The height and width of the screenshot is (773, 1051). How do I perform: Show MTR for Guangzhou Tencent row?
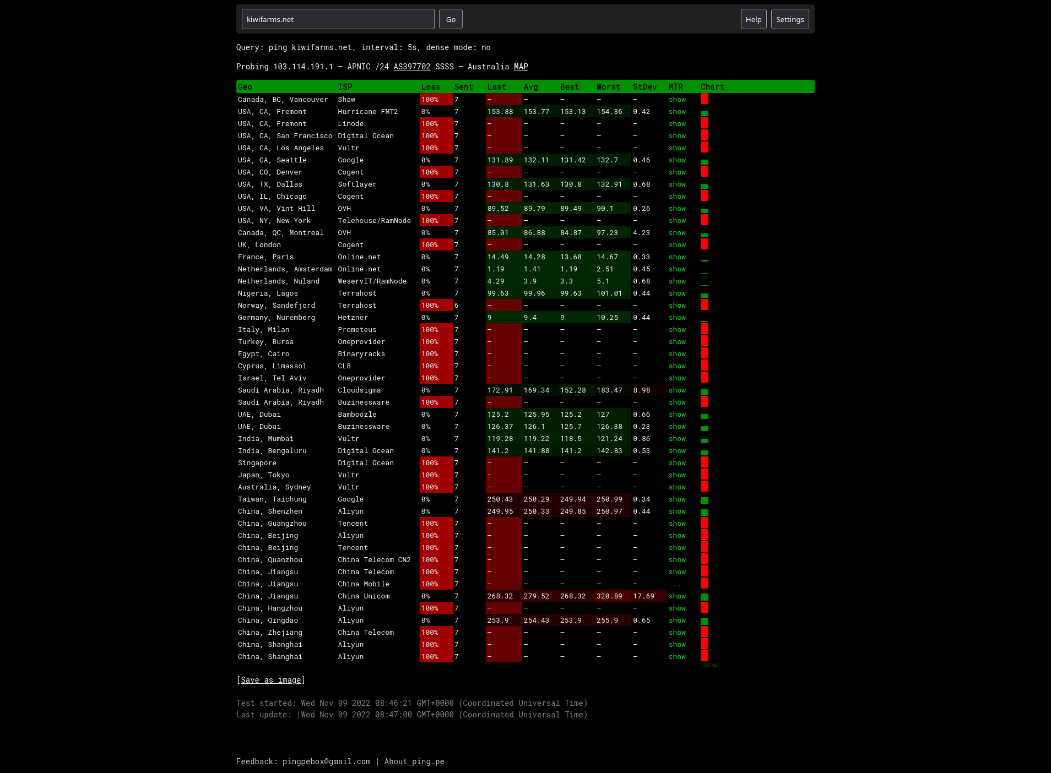coord(677,524)
